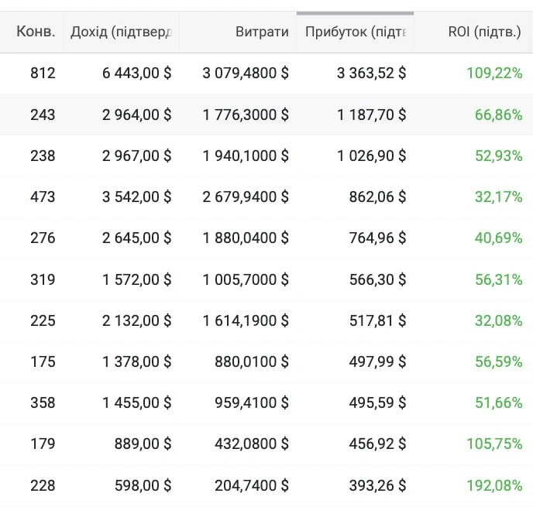Select cost cell 432,0800 $

pyautogui.click(x=252, y=444)
